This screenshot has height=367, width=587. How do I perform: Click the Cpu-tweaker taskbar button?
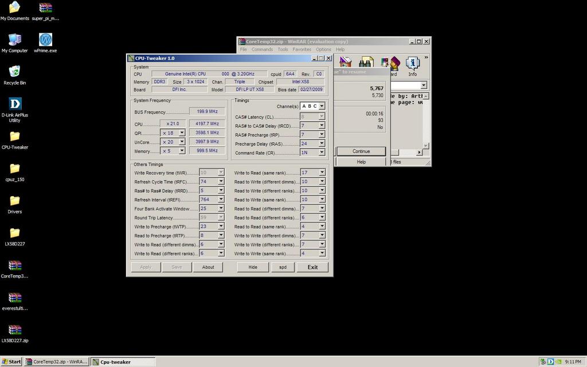coord(123,361)
